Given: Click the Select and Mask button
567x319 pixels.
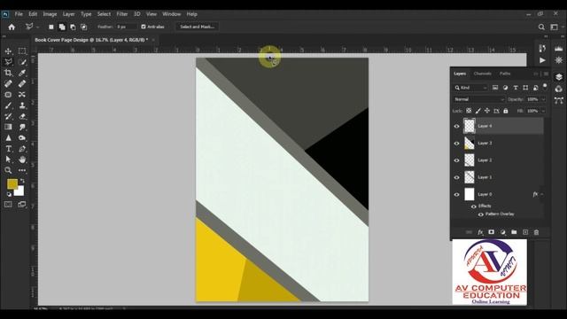Looking at the screenshot, I should [197, 27].
